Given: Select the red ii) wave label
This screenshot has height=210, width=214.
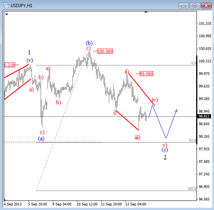Looking at the screenshot, I should [127, 72].
